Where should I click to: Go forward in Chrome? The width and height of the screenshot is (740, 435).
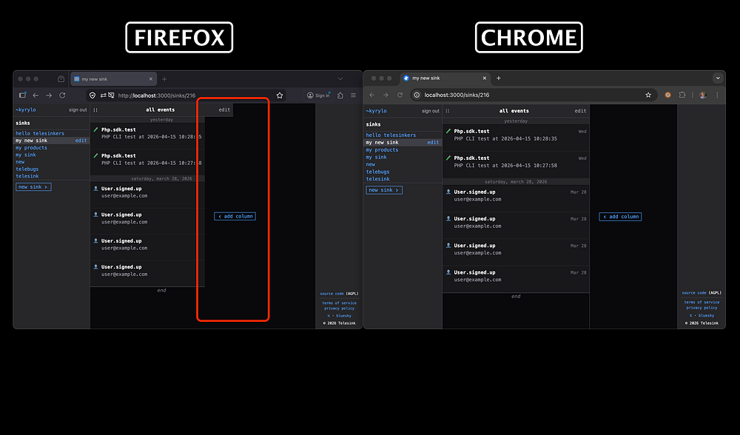point(386,95)
